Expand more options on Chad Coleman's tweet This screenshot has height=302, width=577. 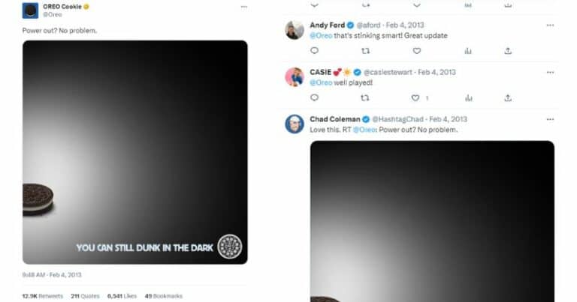[x=550, y=119]
